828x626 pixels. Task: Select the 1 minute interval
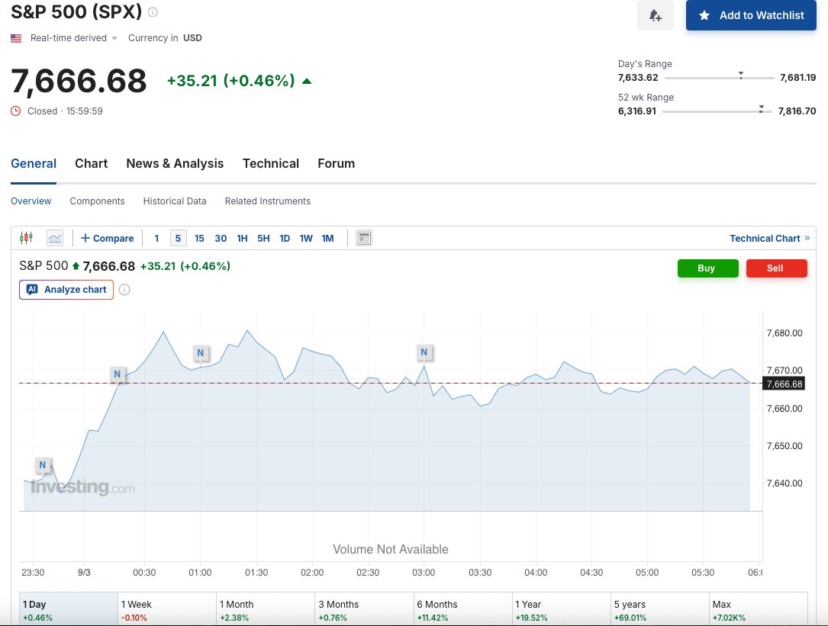tap(156, 239)
